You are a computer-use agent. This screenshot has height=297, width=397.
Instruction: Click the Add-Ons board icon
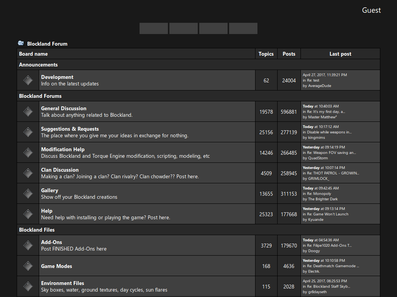coord(28,245)
